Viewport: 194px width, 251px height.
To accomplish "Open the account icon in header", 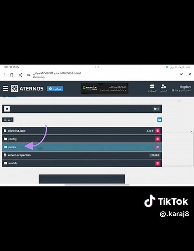I will tap(163, 88).
